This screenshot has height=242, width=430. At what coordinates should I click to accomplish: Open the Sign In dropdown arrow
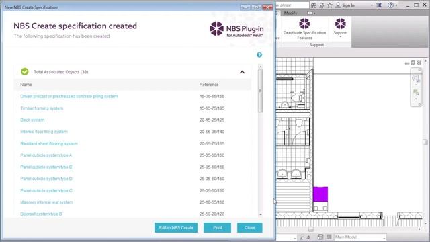tap(372, 5)
